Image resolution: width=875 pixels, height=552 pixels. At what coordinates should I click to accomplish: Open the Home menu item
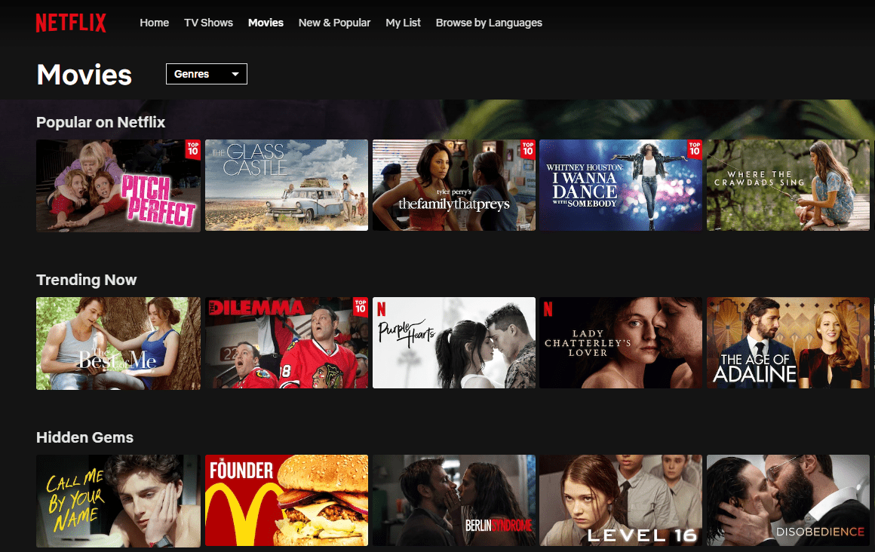click(154, 23)
